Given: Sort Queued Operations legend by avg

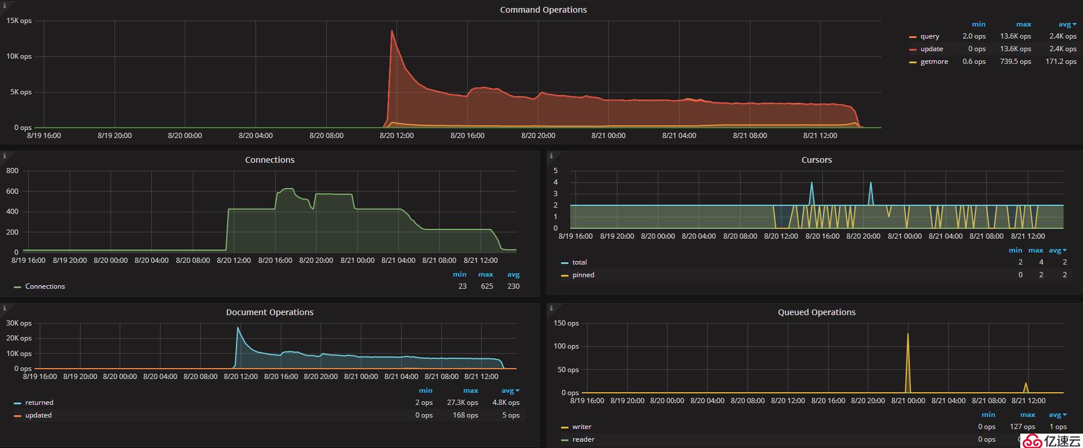Looking at the screenshot, I should [x=1058, y=415].
